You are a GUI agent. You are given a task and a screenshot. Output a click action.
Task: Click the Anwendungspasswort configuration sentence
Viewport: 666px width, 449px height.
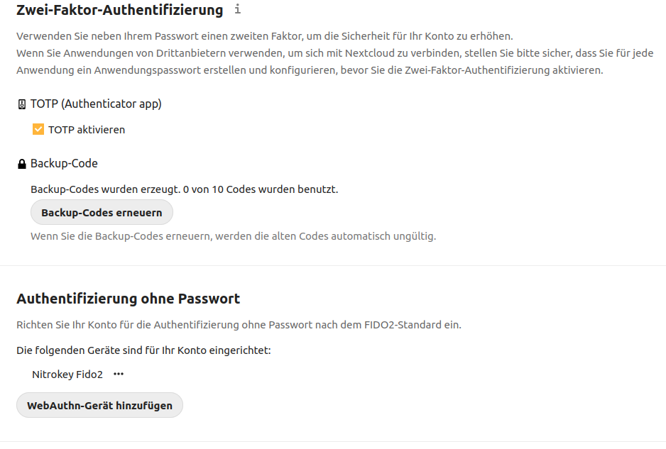click(x=310, y=70)
